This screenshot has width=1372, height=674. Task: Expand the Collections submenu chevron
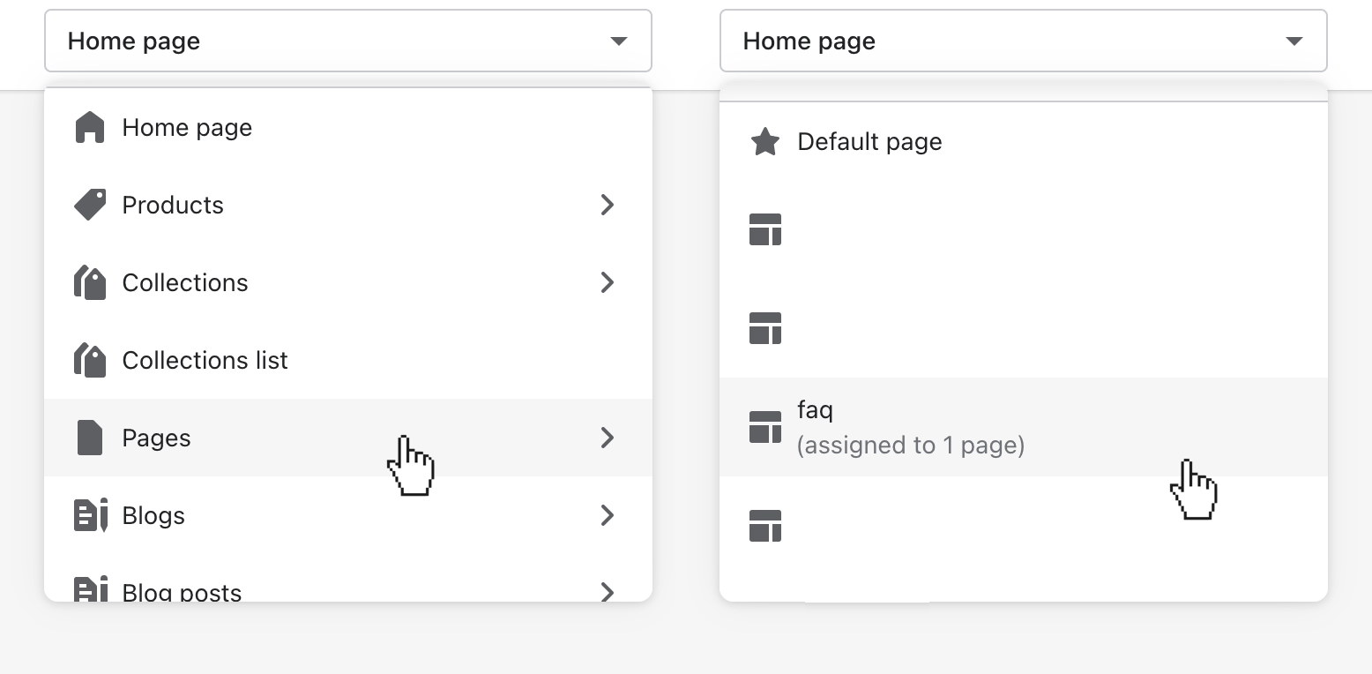coord(607,282)
